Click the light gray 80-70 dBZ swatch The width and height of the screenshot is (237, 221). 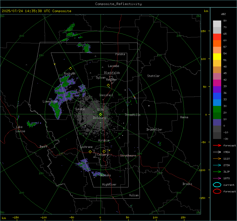point(217,24)
